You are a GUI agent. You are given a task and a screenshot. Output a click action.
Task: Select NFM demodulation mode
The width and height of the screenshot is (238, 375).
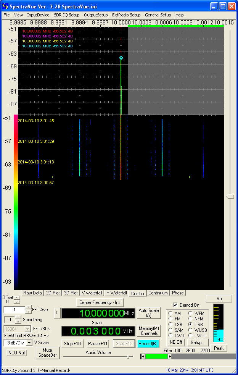click(190, 319)
